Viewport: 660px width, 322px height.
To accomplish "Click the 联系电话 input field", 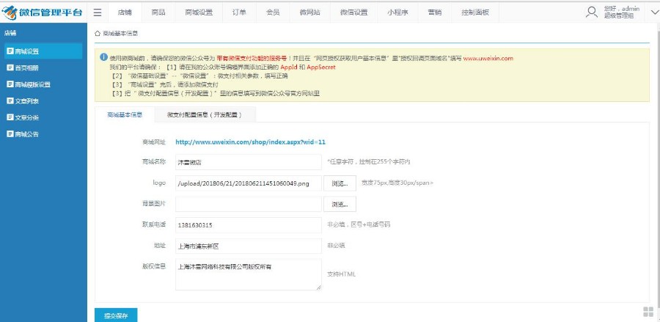I will click(x=249, y=225).
